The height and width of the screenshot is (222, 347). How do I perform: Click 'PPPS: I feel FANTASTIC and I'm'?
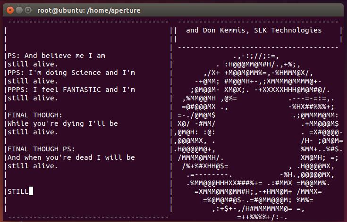pyautogui.click(x=71, y=90)
